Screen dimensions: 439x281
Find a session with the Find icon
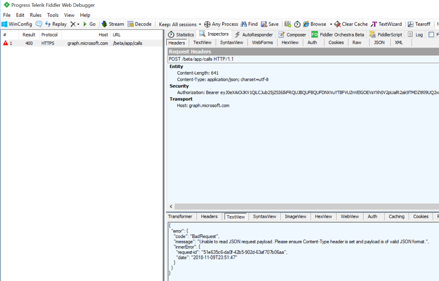(249, 24)
